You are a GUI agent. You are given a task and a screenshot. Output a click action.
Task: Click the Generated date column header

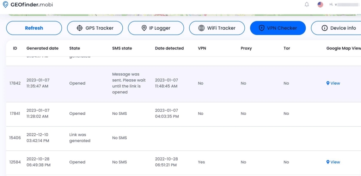pyautogui.click(x=42, y=48)
